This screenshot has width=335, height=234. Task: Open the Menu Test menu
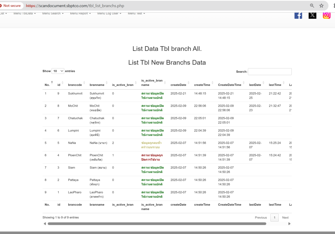click(x=136, y=13)
